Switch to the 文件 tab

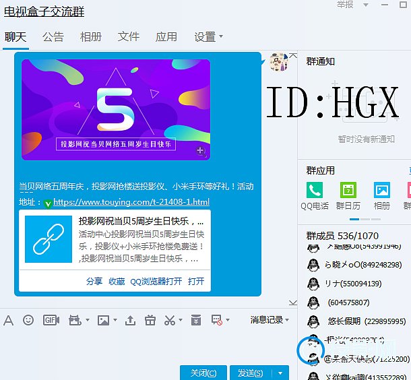tap(129, 37)
